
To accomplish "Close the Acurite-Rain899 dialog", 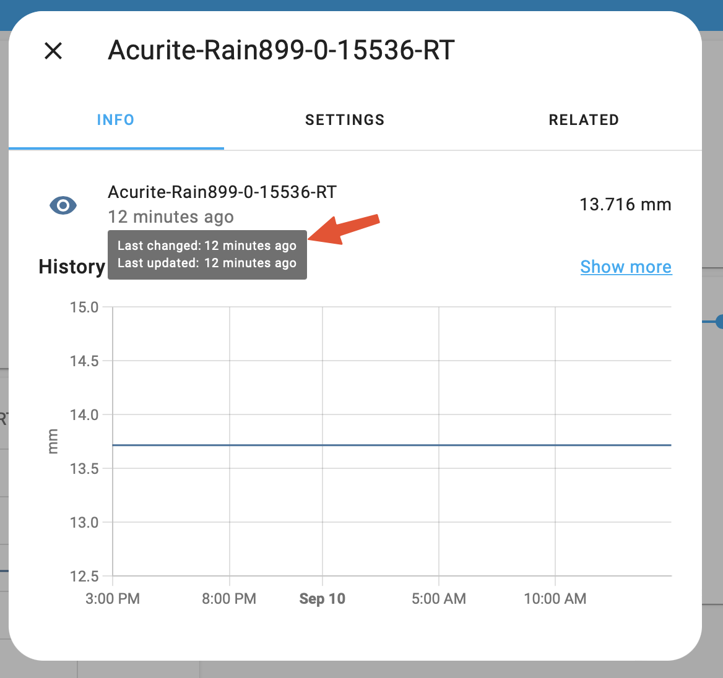I will [x=53, y=51].
